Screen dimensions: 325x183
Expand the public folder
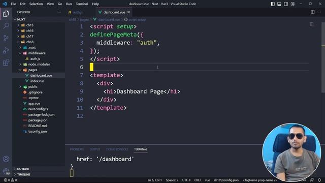(x=39, y=87)
